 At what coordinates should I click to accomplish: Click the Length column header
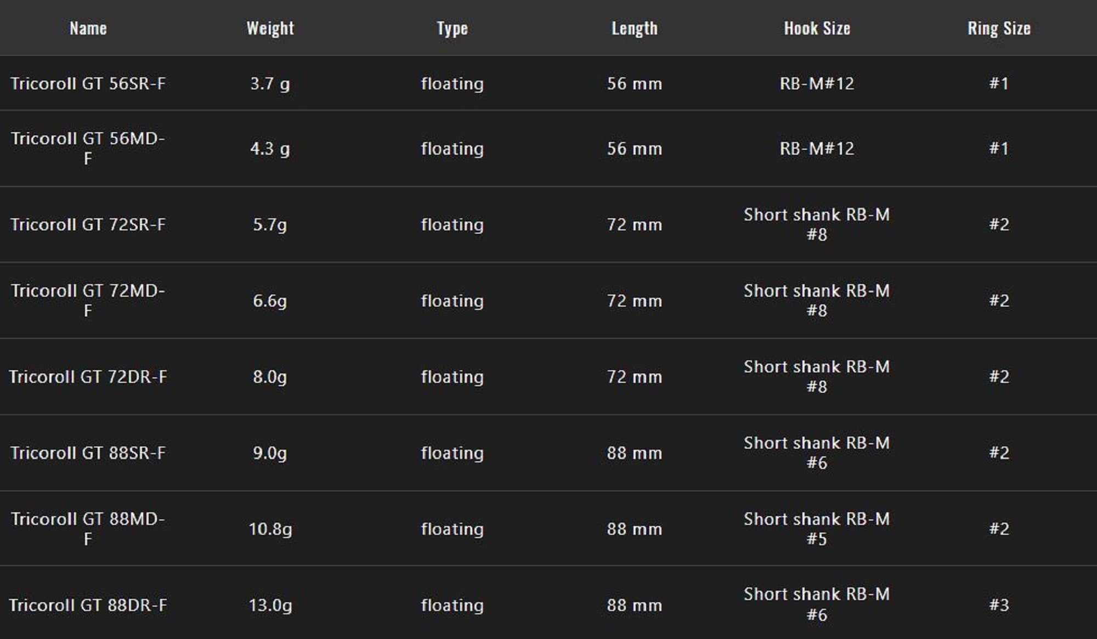(634, 29)
